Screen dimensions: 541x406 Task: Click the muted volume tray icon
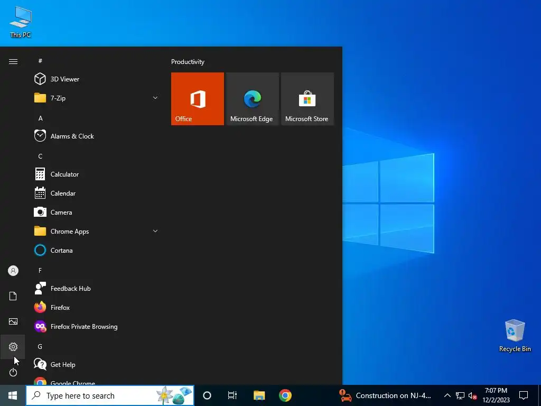(x=472, y=395)
